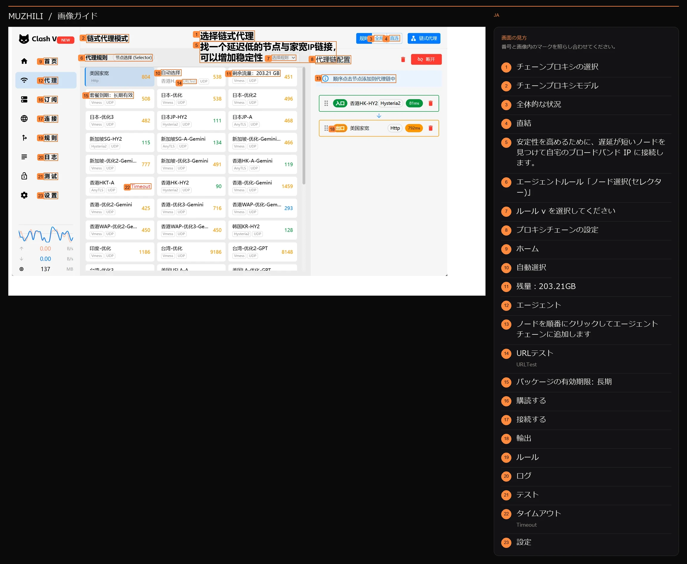This screenshot has height=564, width=687.
Task: Click the red 断开 disconnect button
Action: coord(426,59)
